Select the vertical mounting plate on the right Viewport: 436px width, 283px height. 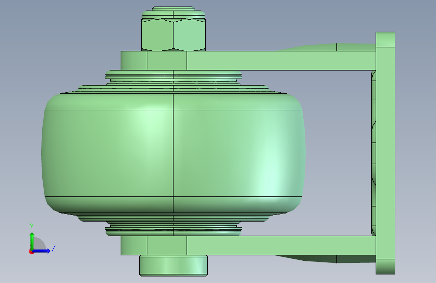pyautogui.click(x=385, y=153)
